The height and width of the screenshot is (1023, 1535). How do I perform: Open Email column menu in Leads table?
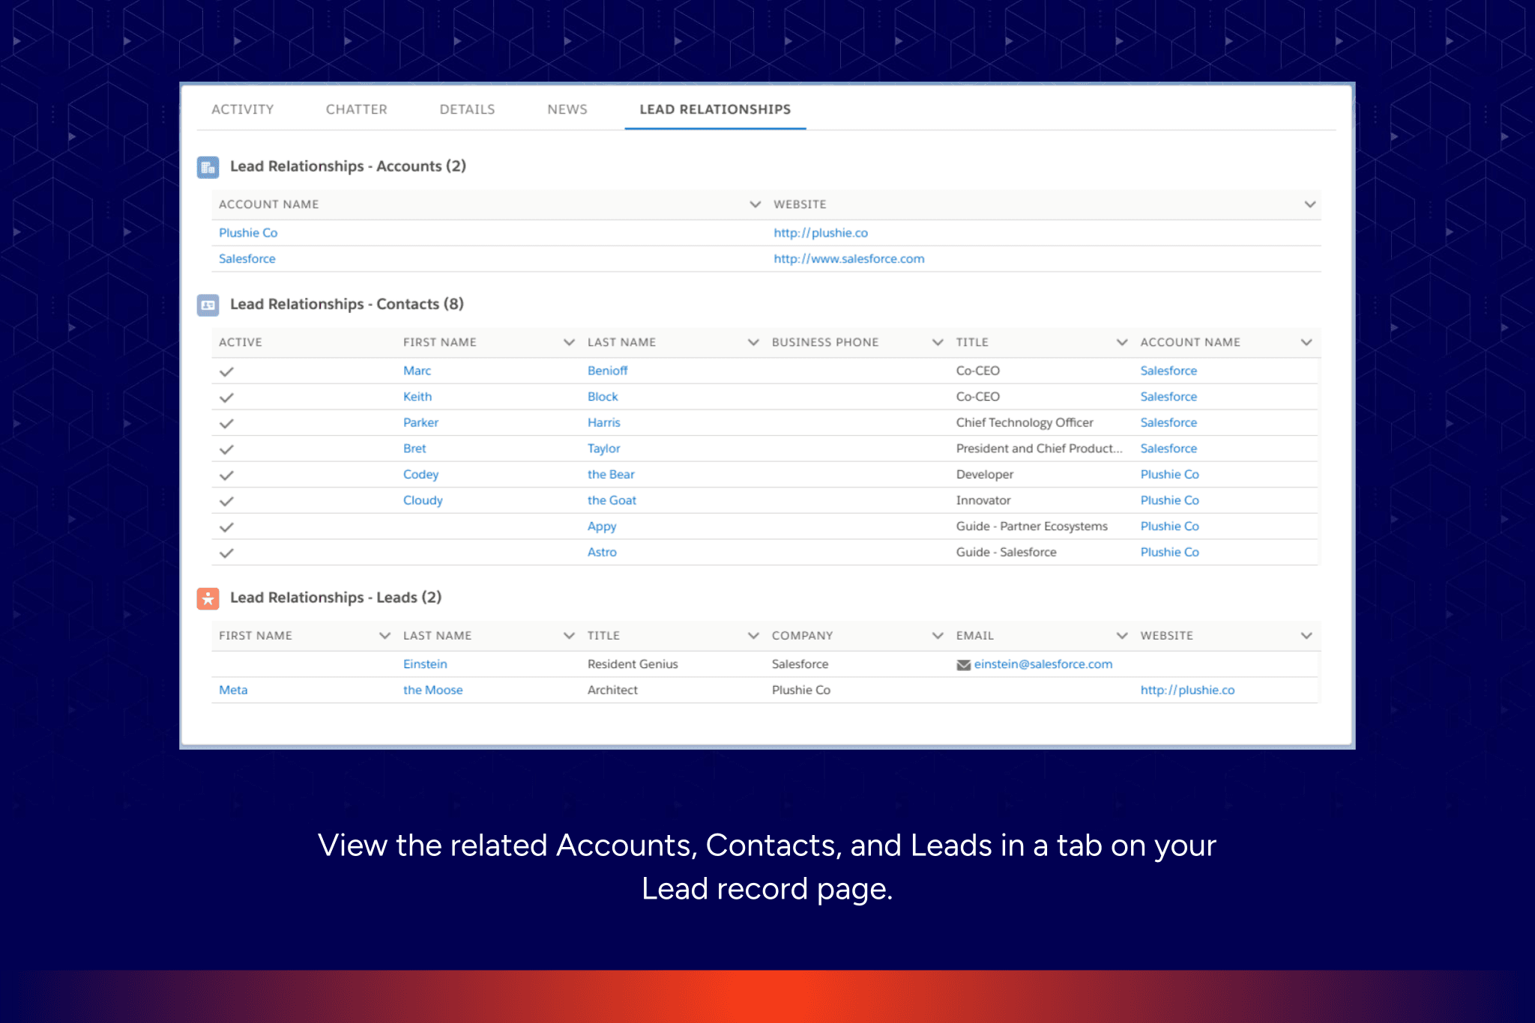(x=1122, y=636)
